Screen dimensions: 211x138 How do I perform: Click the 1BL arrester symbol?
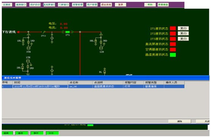pyautogui.click(x=23, y=41)
